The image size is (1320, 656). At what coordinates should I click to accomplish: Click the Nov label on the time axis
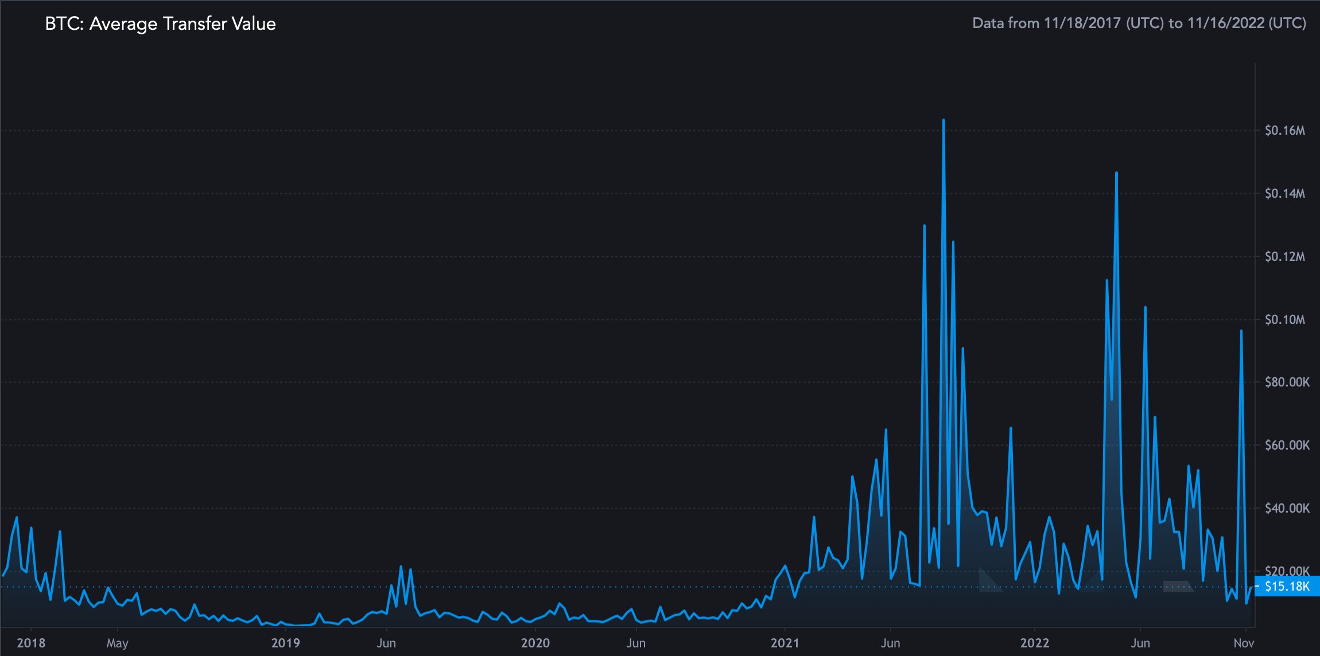pyautogui.click(x=1244, y=643)
